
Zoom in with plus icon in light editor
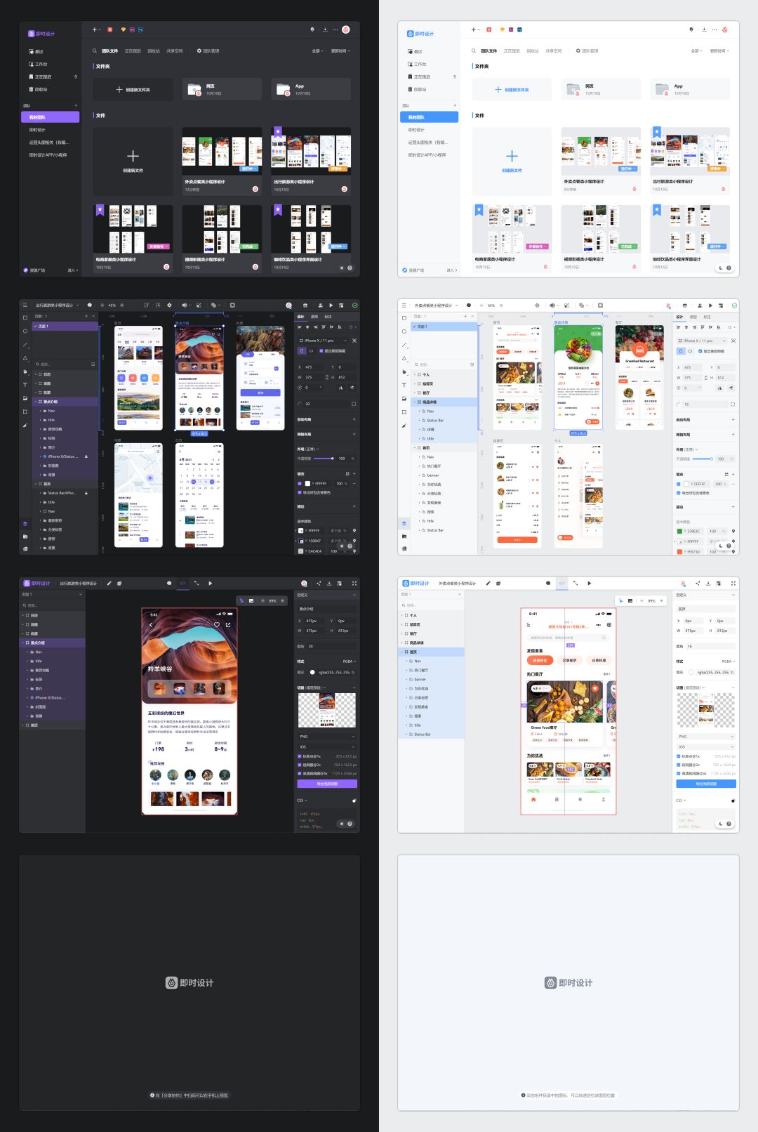pyautogui.click(x=501, y=305)
